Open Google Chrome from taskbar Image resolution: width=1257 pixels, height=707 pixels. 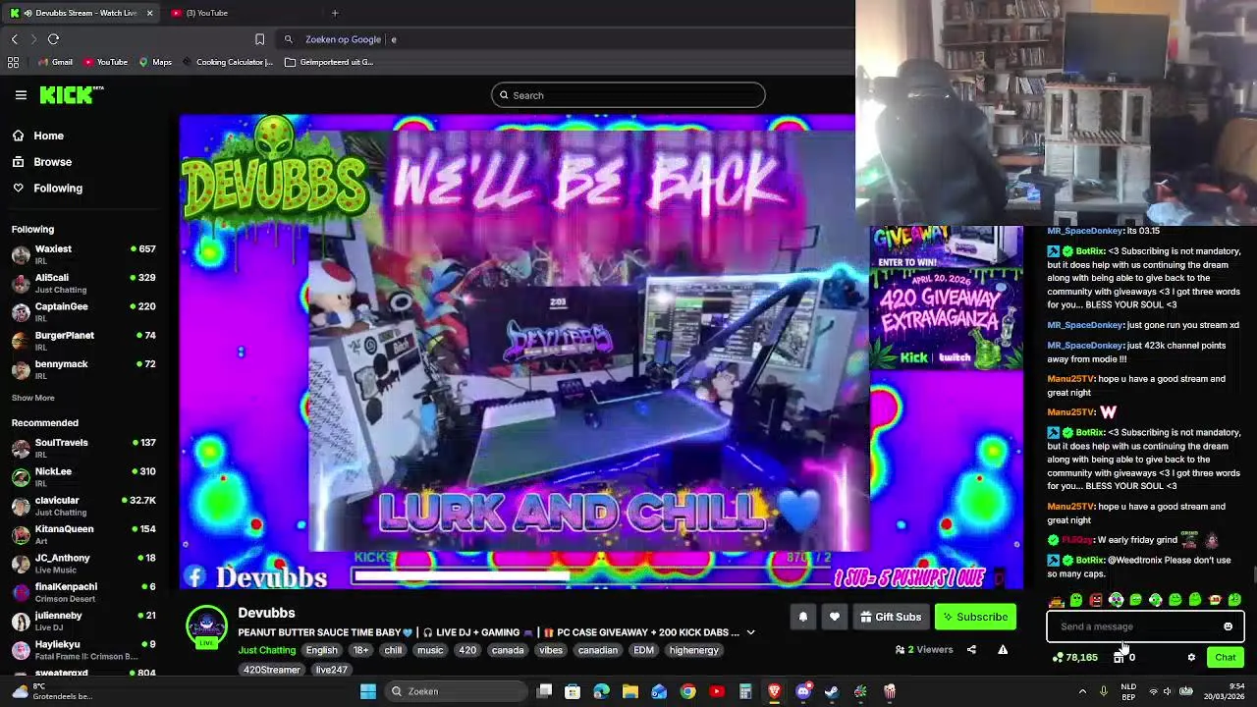[x=687, y=691]
